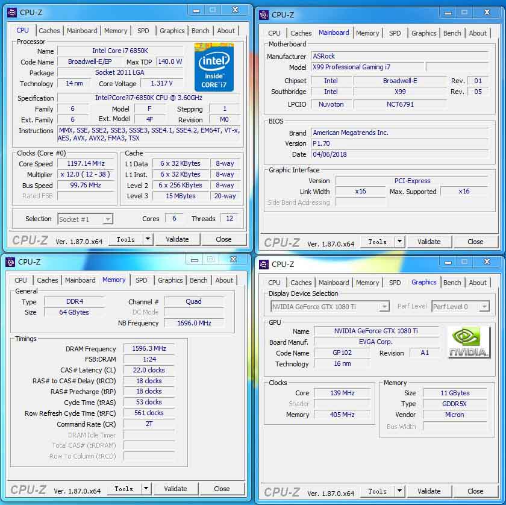506x505 pixels.
Task: Minimize the Graphics tab window
Action: pos(448,262)
